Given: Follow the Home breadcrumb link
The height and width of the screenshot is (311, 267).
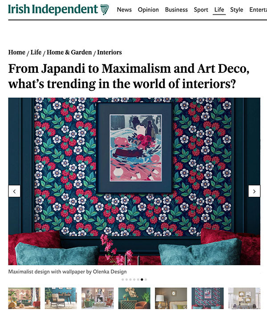Looking at the screenshot, I should (x=17, y=52).
